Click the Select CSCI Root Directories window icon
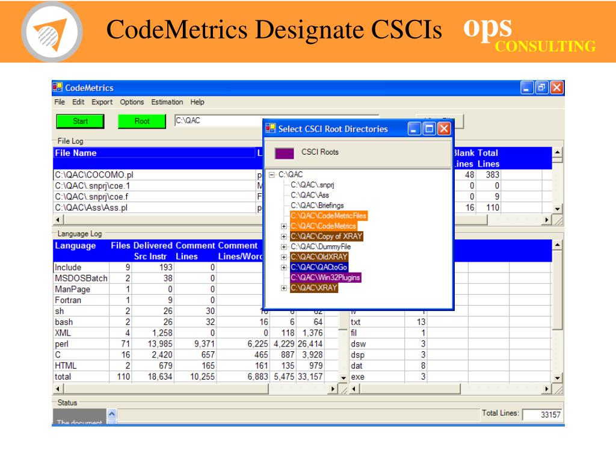Viewport: 616px width, 462px height. point(270,128)
